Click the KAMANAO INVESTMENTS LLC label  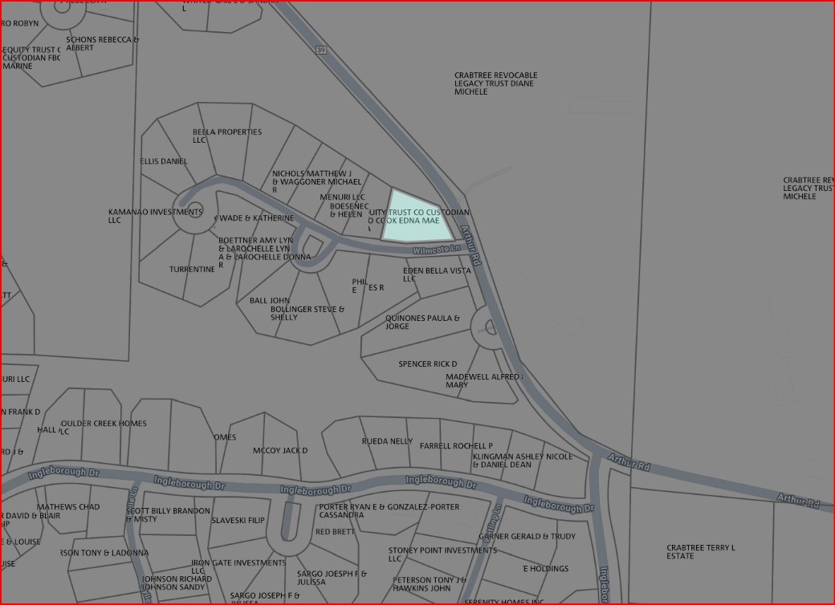pyautogui.click(x=156, y=216)
